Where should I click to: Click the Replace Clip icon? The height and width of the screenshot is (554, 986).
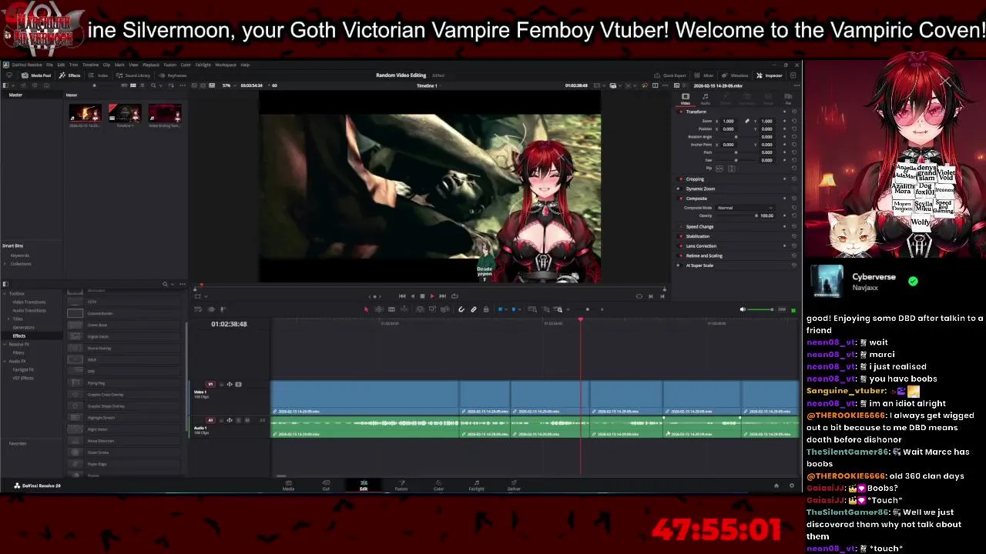[444, 309]
